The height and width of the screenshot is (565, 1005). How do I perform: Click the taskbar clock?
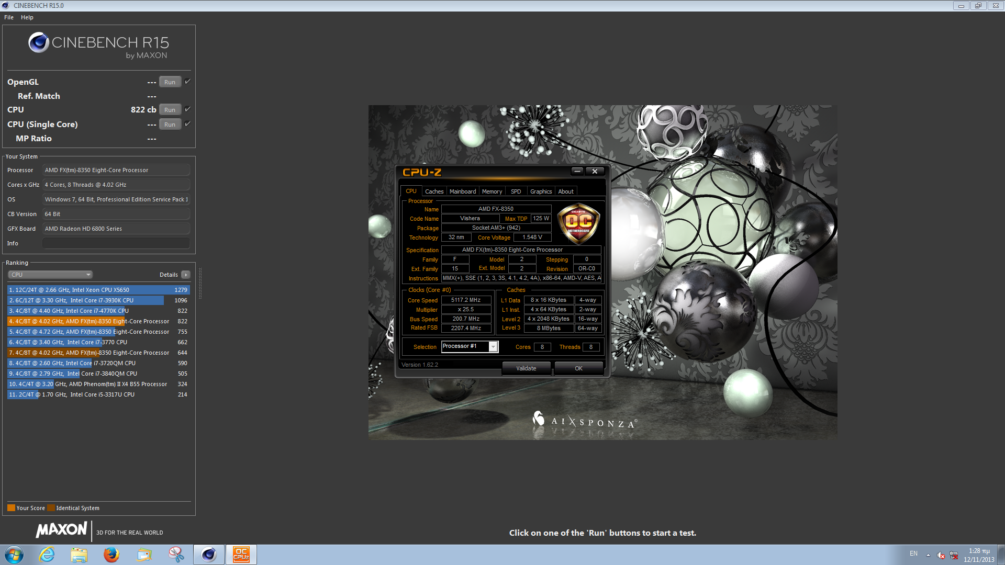coord(979,555)
